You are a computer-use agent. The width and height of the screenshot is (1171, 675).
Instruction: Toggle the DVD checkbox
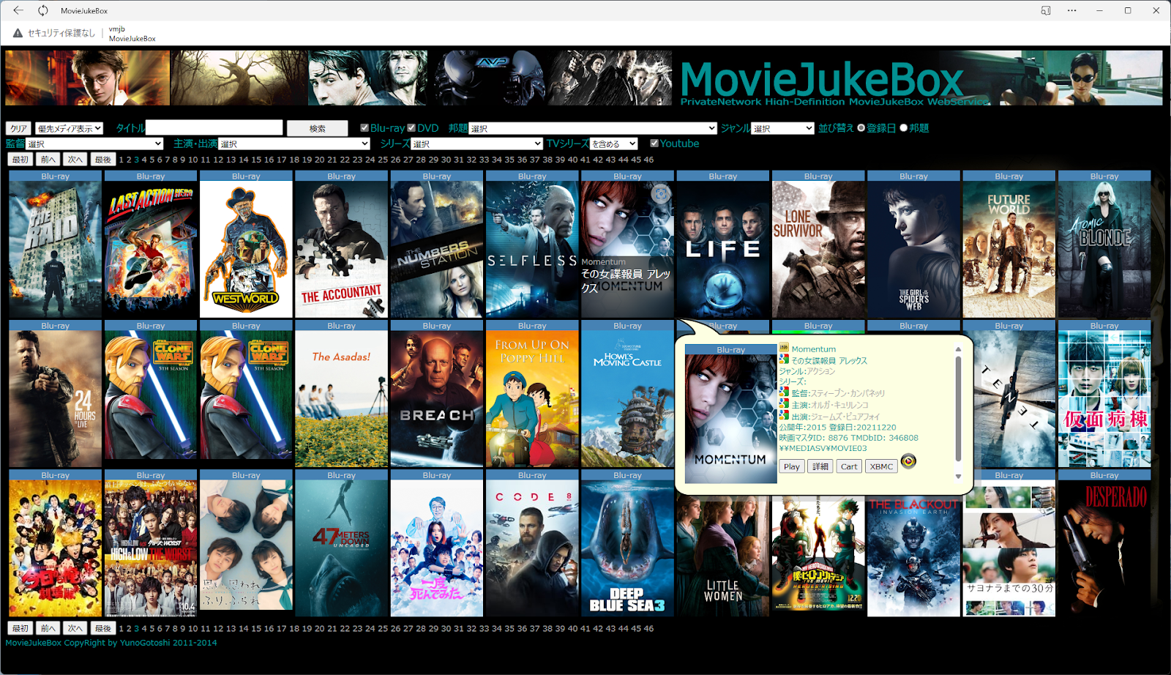411,128
